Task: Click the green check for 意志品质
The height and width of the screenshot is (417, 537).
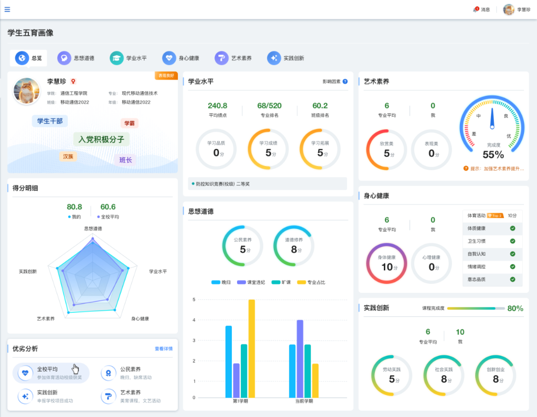Action: 513,279
